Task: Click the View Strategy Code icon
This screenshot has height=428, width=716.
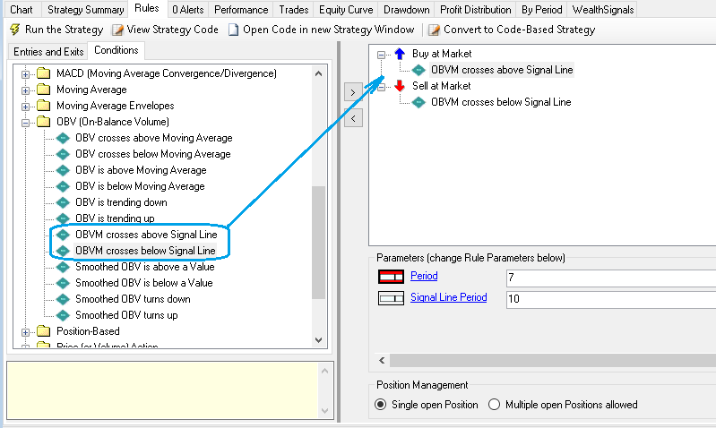Action: (x=117, y=30)
